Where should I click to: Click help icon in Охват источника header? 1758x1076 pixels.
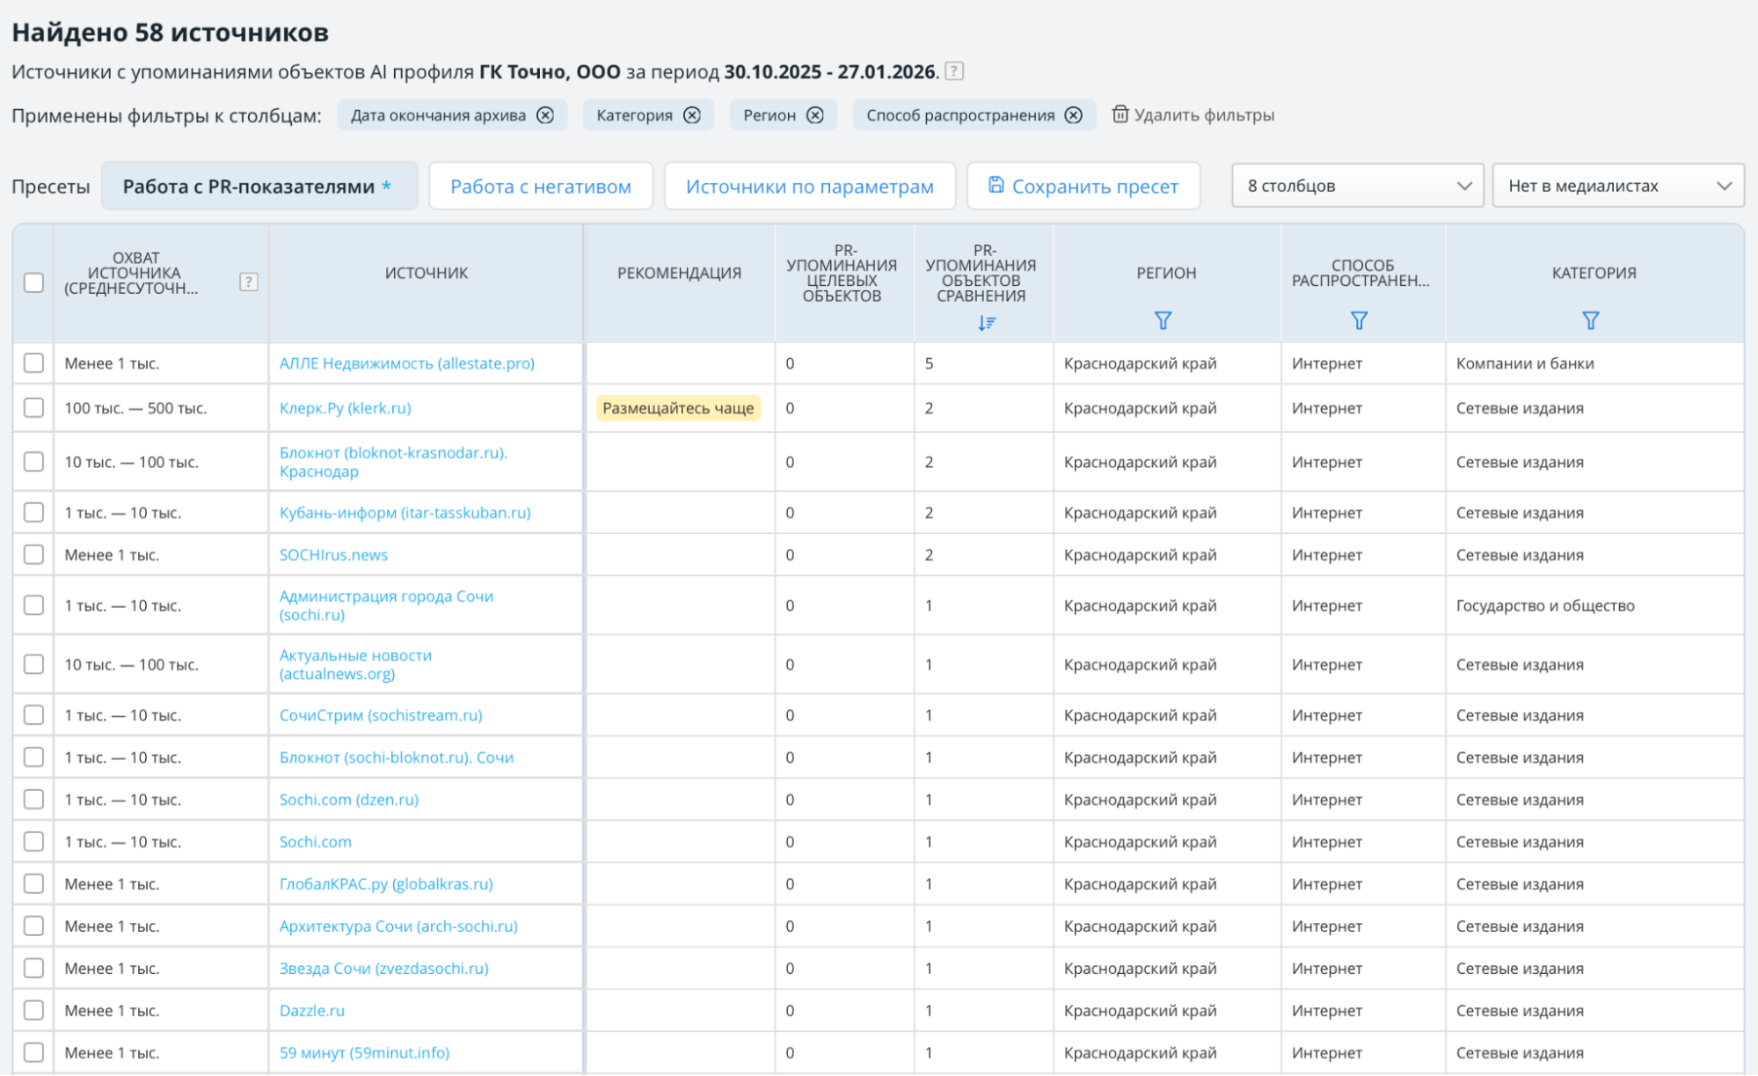point(249,282)
